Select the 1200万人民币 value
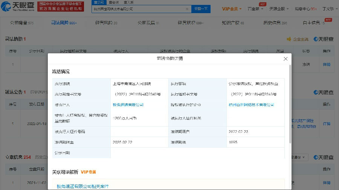Screen dimensions: 339x190 (125, 118)
